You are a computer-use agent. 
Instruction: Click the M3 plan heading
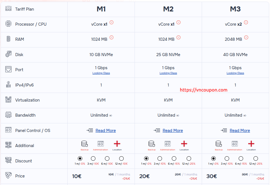click(235, 9)
